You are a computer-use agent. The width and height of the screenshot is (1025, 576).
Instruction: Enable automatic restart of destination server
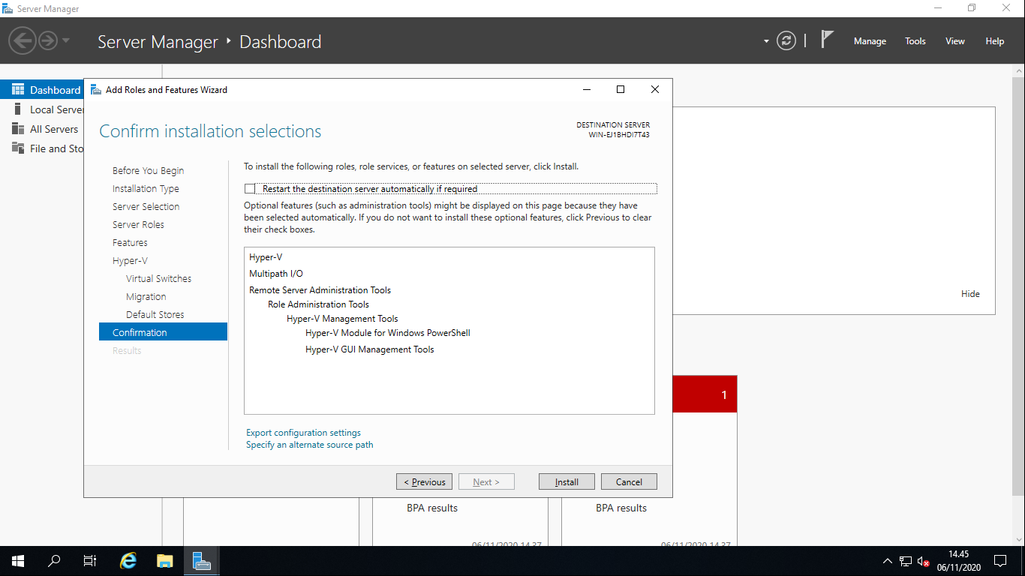[250, 189]
